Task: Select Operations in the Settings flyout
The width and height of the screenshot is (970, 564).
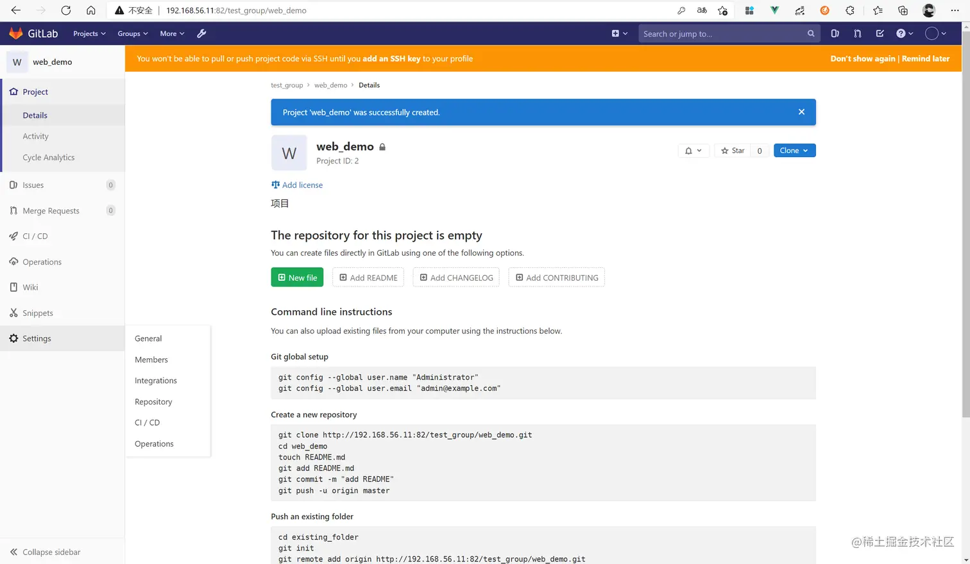Action: [x=168, y=444]
